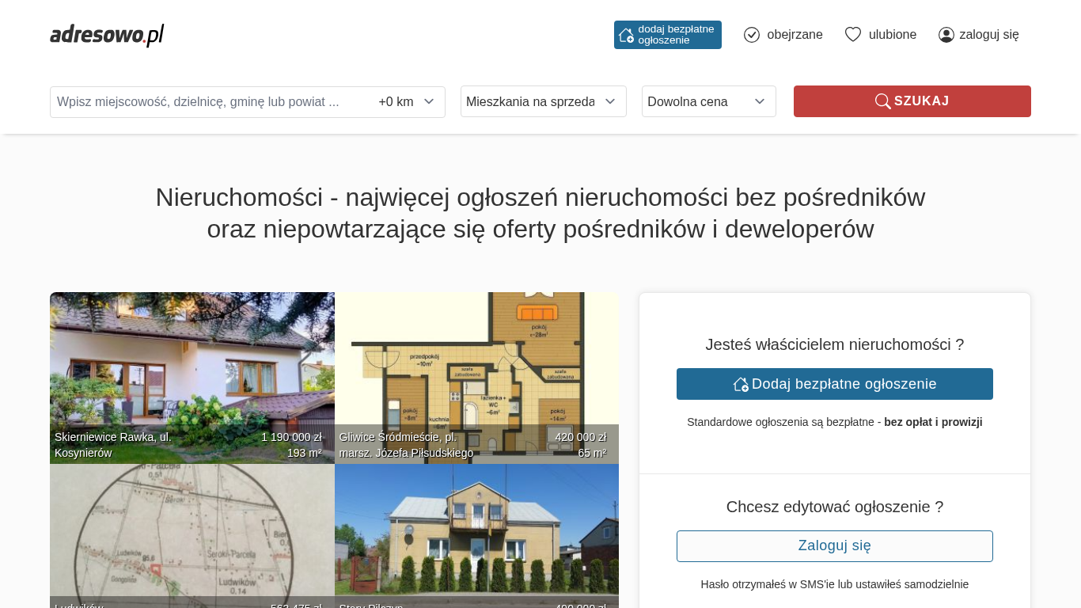
Task: Click house icon in 'Dodaj bezpłatne ogłoszenie' panel button
Action: click(741, 384)
